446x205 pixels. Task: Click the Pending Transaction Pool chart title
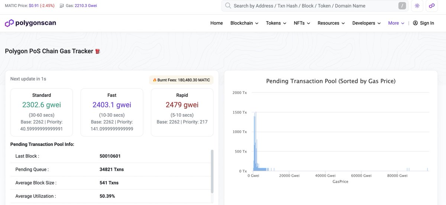pyautogui.click(x=331, y=81)
